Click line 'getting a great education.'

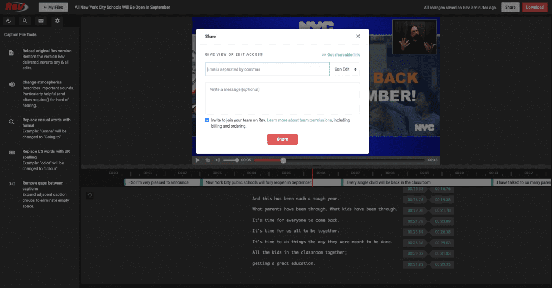284,263
